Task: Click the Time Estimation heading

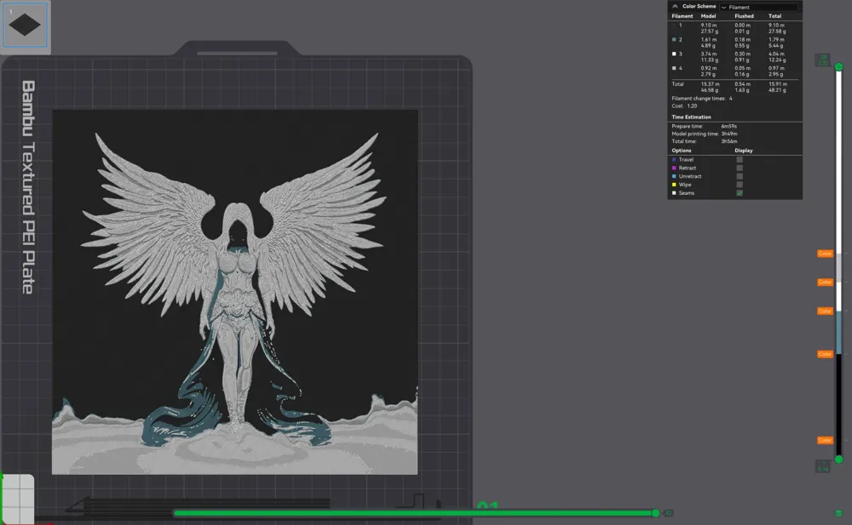Action: pos(691,117)
